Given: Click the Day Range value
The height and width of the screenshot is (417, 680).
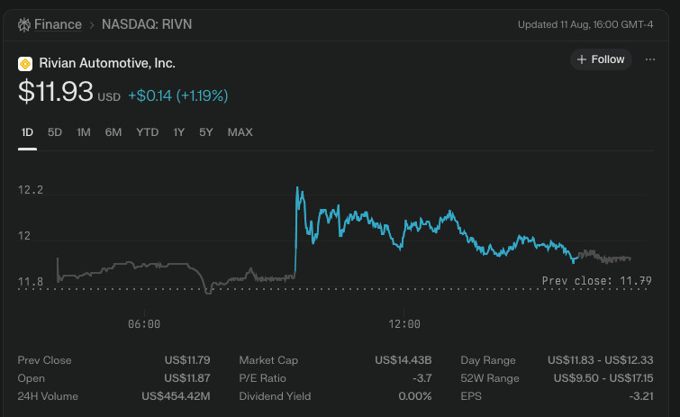Looking at the screenshot, I should click(600, 360).
